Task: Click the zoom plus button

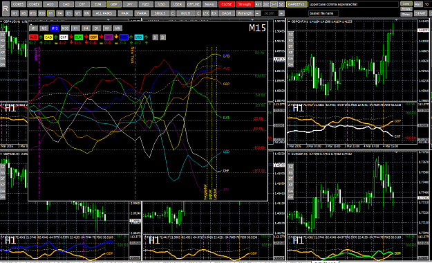Action: 281,13
